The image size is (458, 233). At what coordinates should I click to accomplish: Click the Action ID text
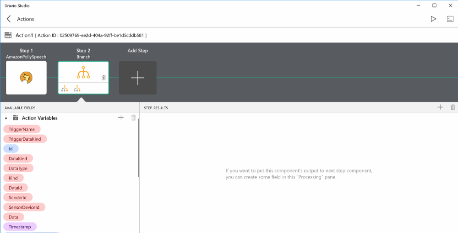click(91, 35)
